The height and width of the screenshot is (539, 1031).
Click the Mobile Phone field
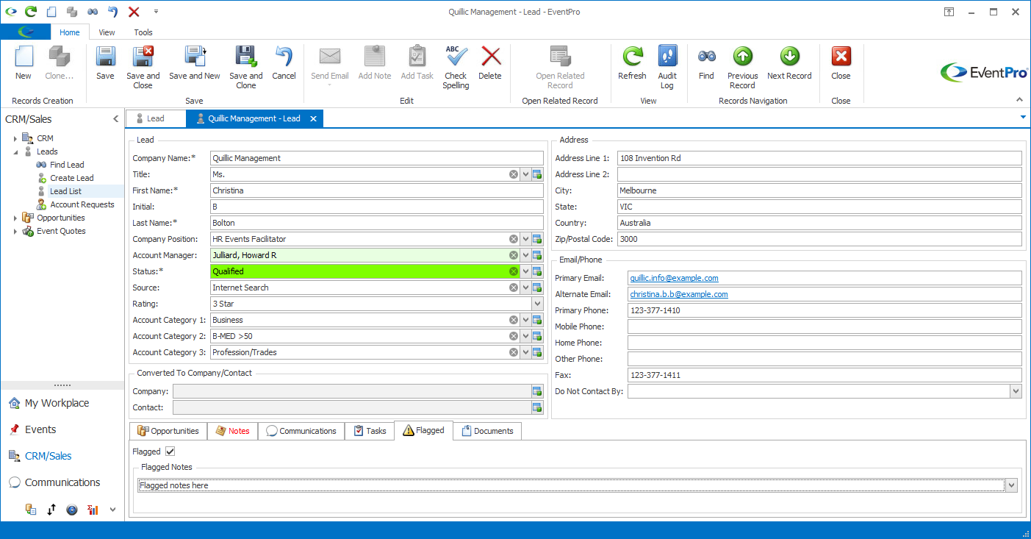point(825,326)
